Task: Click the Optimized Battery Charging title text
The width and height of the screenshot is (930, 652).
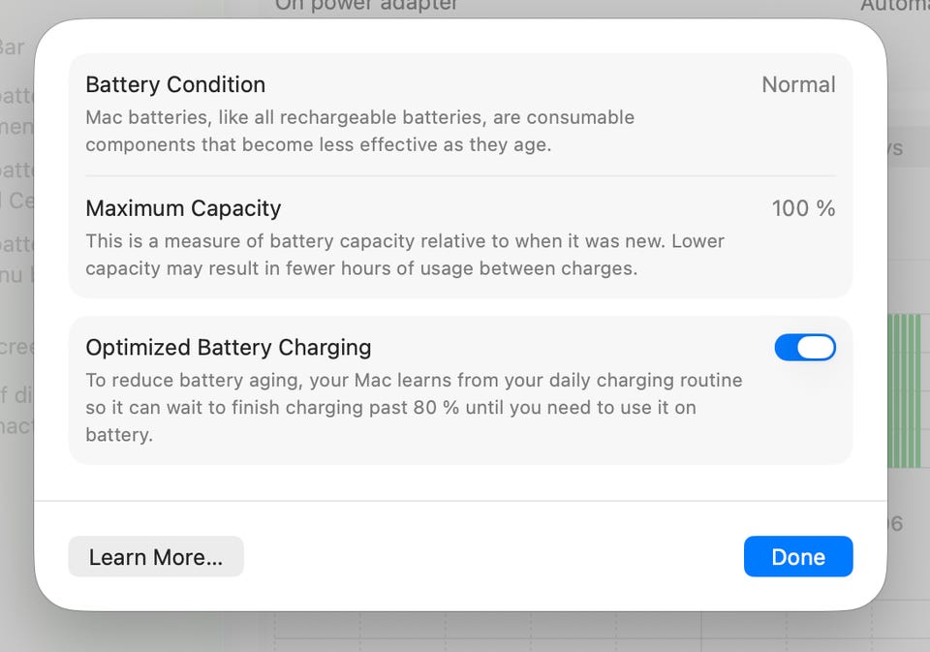Action: coord(229,348)
